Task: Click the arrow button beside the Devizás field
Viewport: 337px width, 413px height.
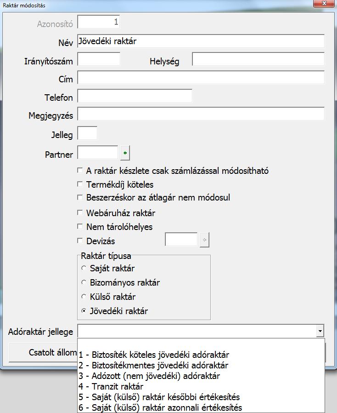Action: (204, 240)
